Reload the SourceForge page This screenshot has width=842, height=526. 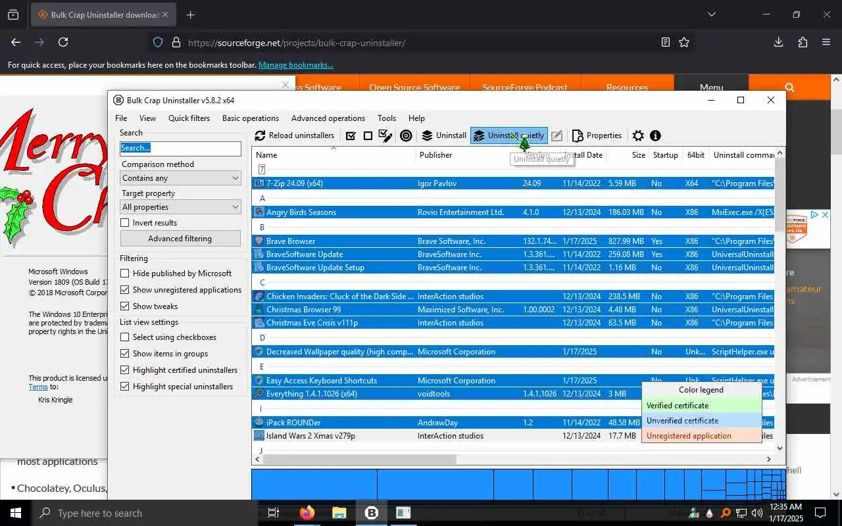(63, 42)
